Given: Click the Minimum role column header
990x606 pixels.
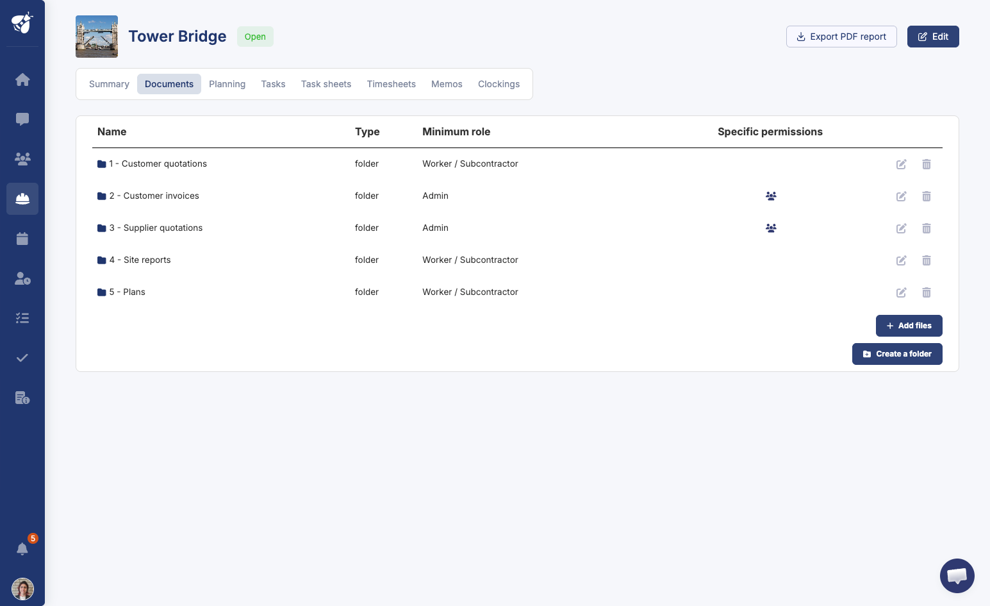Looking at the screenshot, I should click(x=456, y=131).
